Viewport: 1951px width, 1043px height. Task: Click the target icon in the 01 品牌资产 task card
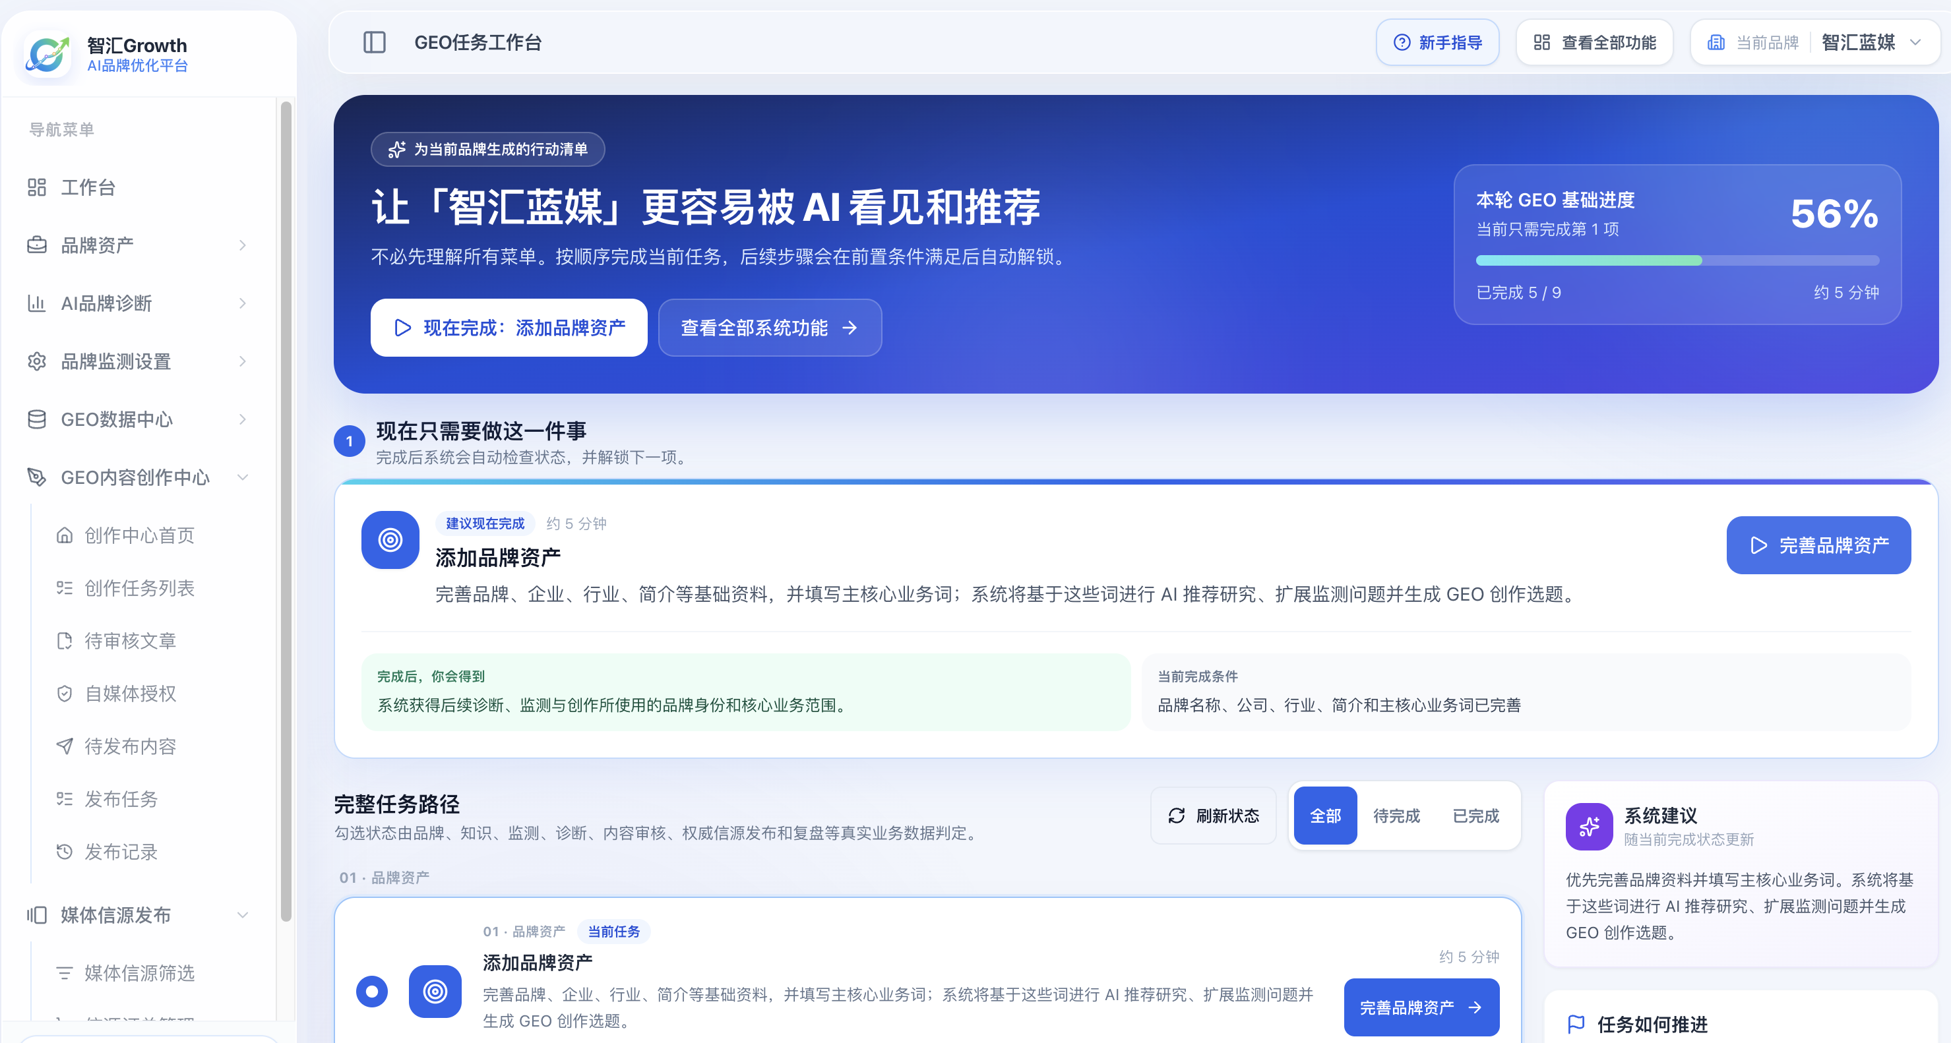435,991
